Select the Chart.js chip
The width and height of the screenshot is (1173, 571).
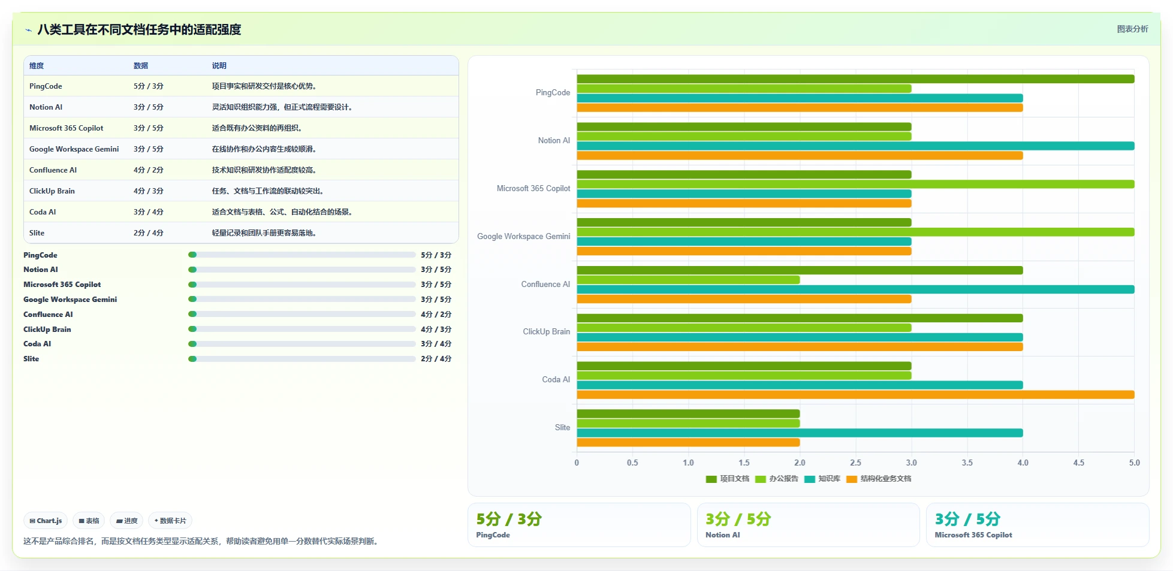[x=46, y=521]
